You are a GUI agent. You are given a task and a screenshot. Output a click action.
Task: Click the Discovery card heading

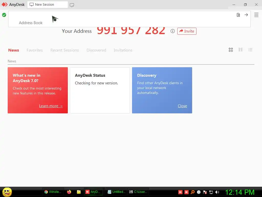coord(147,75)
